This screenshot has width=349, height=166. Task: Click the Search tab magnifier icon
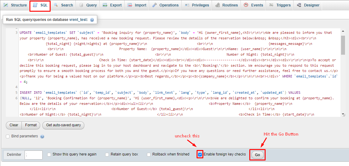tap(56, 5)
